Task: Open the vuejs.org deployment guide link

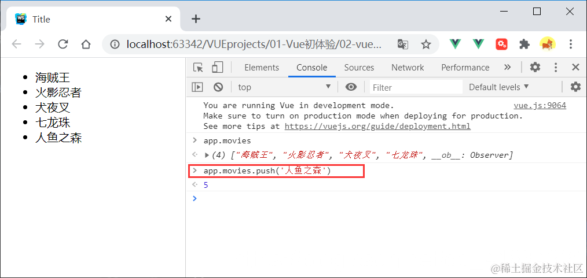Action: coord(377,127)
